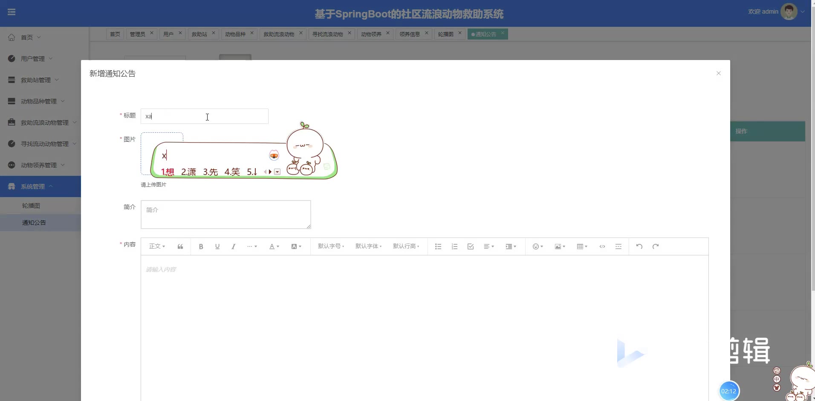Insert a horizontal divider line
The height and width of the screenshot is (401, 815).
pos(618,246)
